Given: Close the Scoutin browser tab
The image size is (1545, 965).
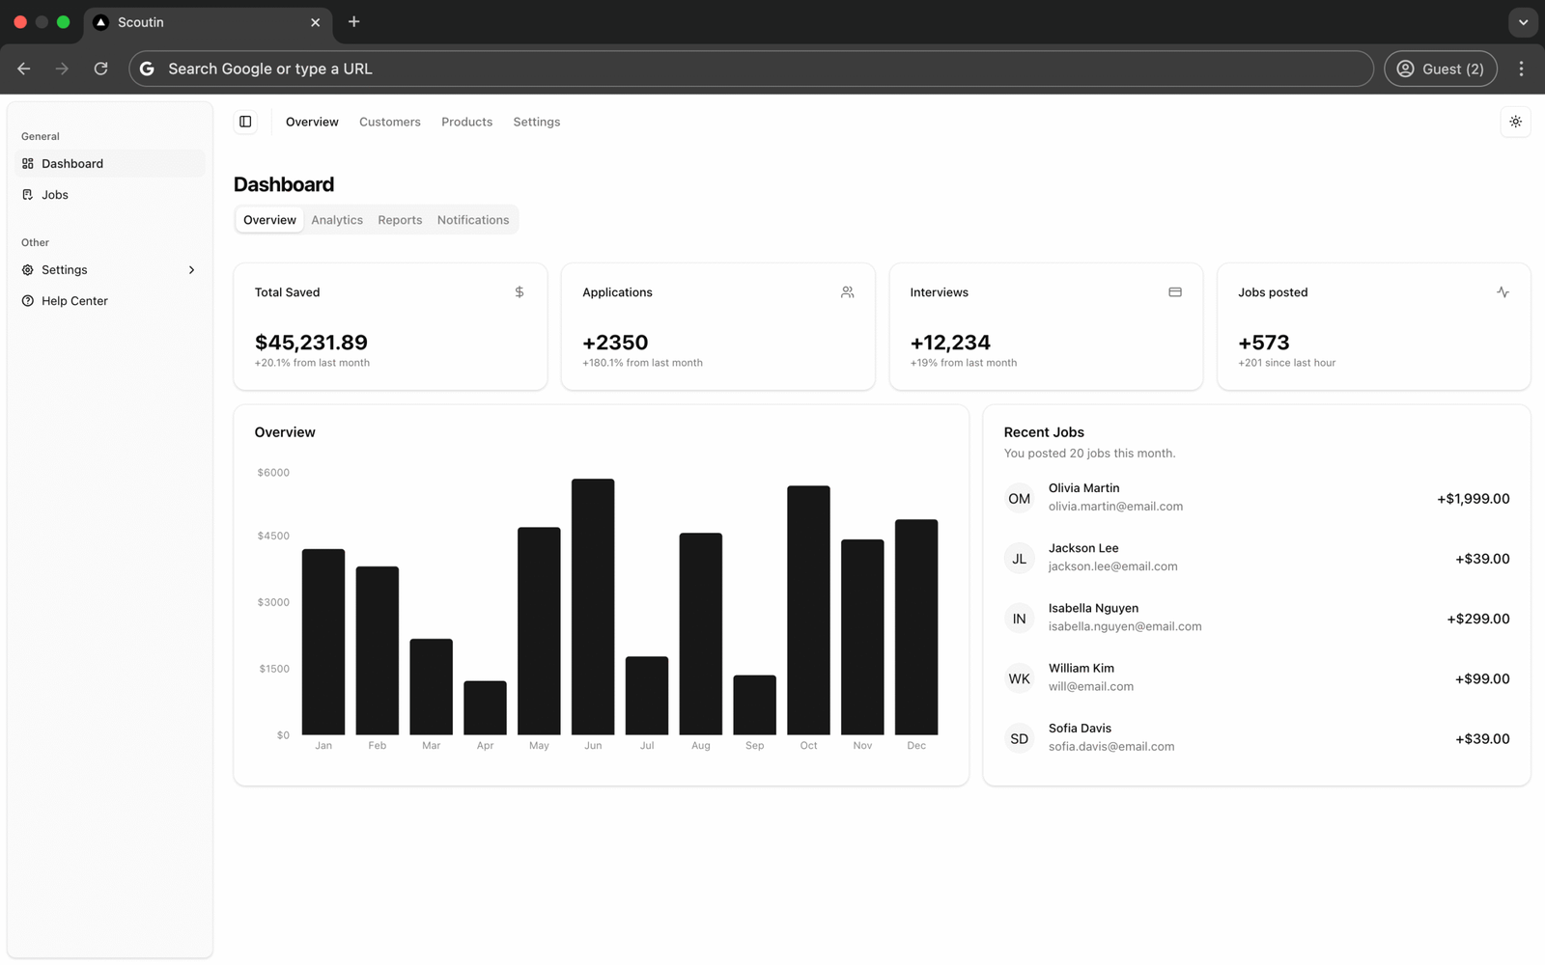Looking at the screenshot, I should point(315,22).
